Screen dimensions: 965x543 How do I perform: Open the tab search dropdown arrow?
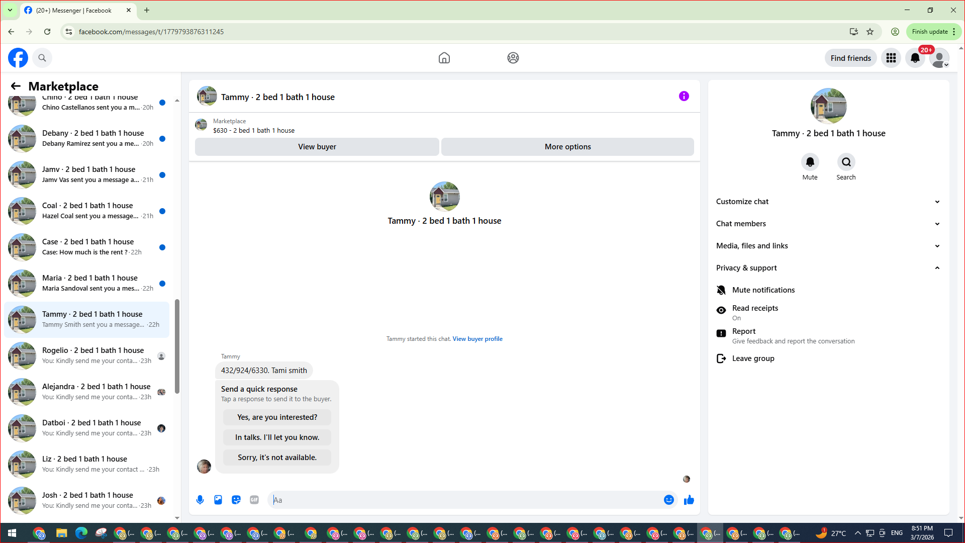pyautogui.click(x=10, y=10)
